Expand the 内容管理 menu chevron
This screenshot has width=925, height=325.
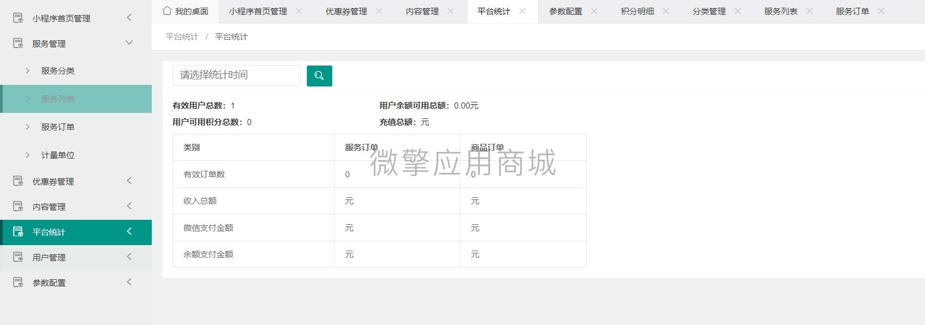(129, 206)
